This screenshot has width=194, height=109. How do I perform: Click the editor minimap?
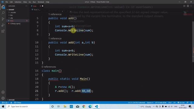point(187,13)
